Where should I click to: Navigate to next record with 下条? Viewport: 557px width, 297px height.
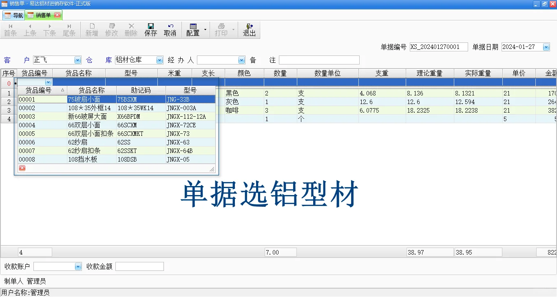(x=50, y=29)
